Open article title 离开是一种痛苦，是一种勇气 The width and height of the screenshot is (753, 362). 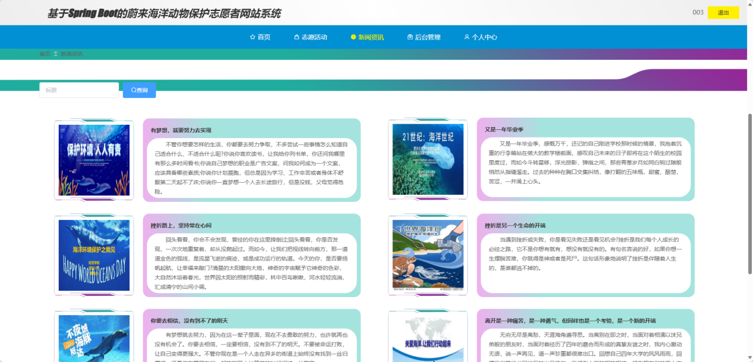570,320
